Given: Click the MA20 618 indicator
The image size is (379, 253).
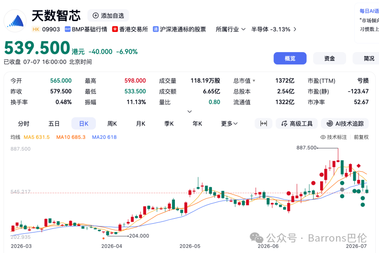Looking at the screenshot, I should [105, 137].
